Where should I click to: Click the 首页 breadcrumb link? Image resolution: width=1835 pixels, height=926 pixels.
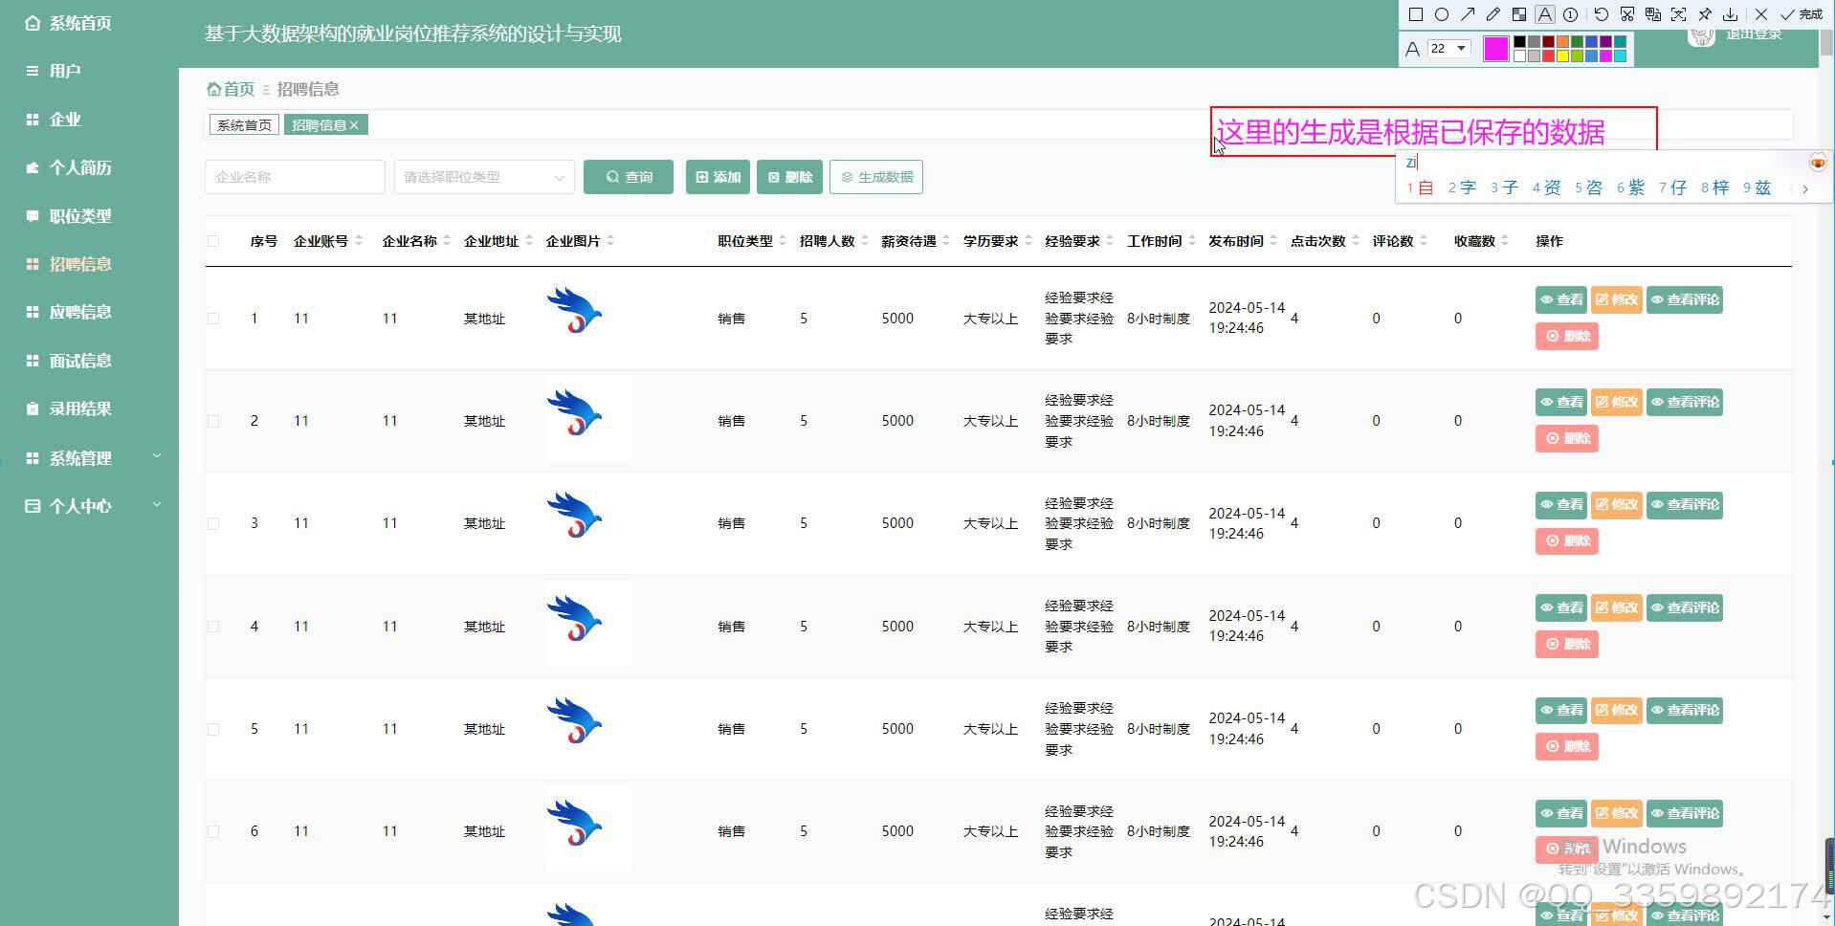[232, 89]
